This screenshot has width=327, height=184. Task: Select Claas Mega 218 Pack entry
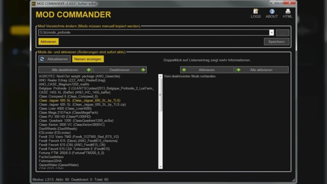(x=68, y=112)
